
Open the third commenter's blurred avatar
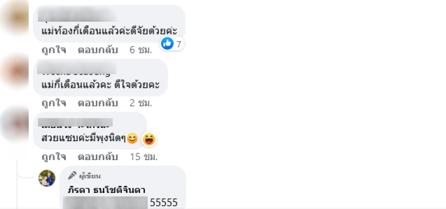[x=14, y=124]
